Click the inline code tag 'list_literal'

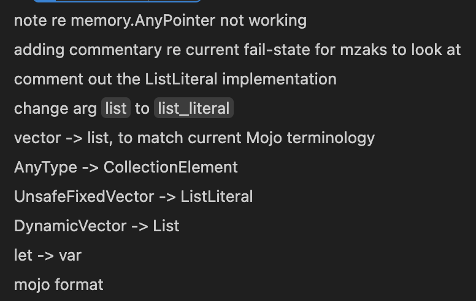click(194, 108)
